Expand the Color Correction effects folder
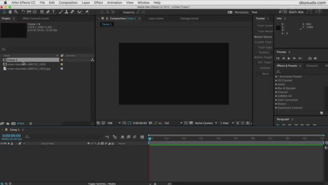Image resolution: width=328 pixels, height=185 pixels. pos(287,100)
